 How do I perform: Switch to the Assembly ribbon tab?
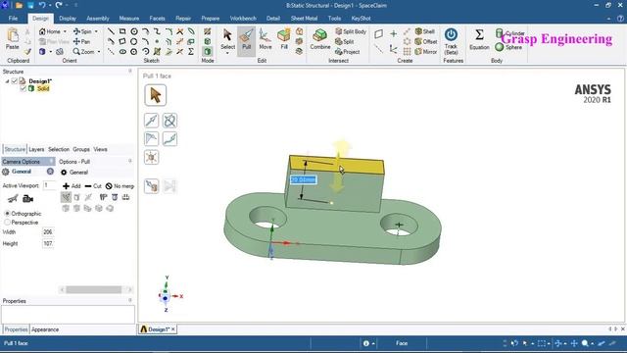(x=98, y=19)
